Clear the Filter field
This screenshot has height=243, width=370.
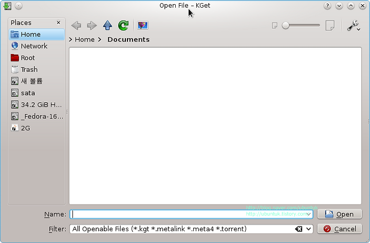299,229
